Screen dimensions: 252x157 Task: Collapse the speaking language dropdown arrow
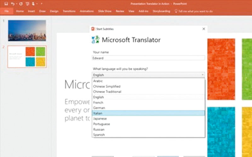click(x=203, y=75)
